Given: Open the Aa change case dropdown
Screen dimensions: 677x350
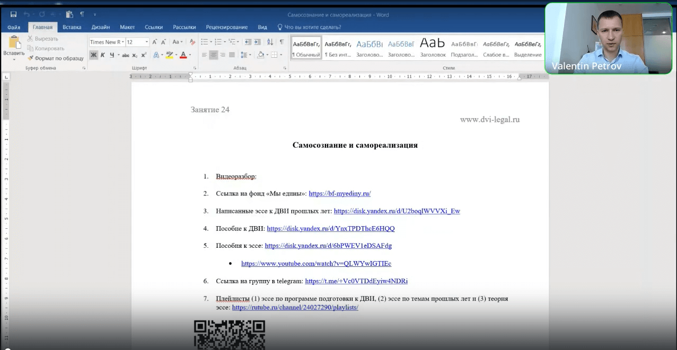Looking at the screenshot, I should 177,42.
